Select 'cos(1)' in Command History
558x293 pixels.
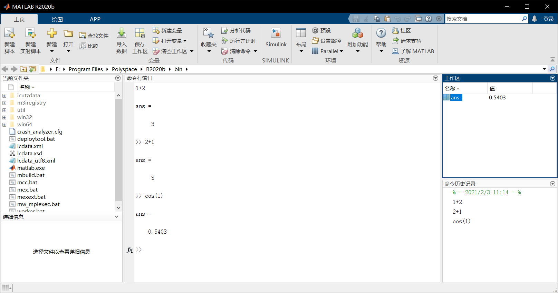click(462, 221)
